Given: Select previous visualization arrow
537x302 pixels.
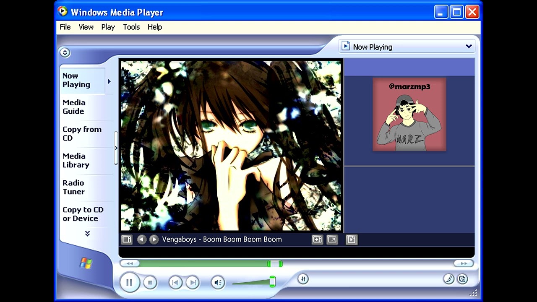Looking at the screenshot, I should point(141,240).
